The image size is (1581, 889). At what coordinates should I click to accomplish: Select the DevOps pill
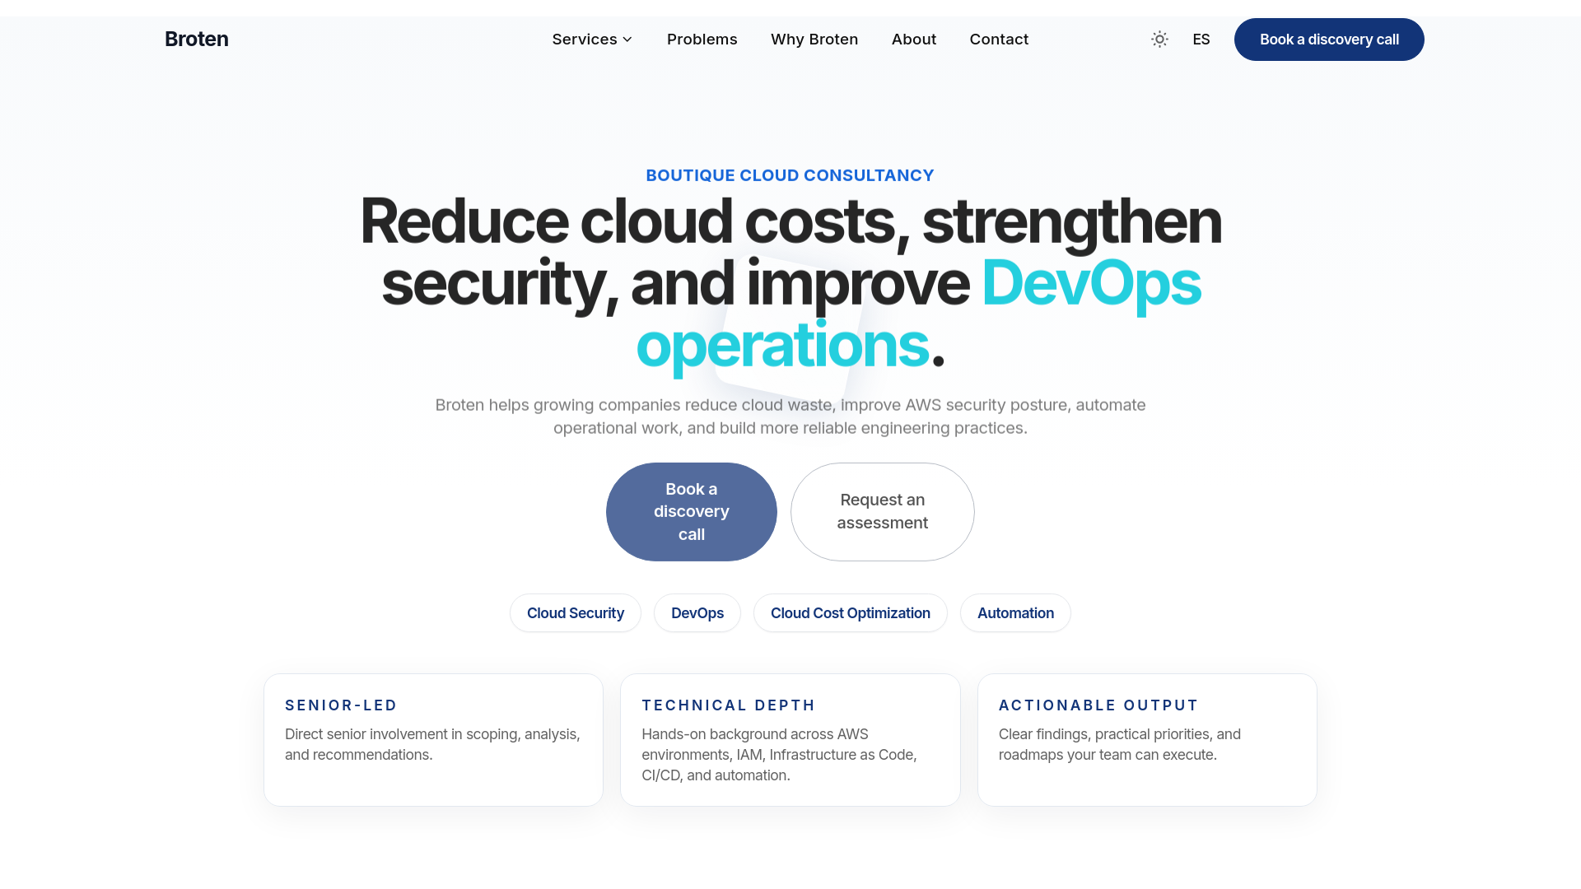click(x=697, y=613)
